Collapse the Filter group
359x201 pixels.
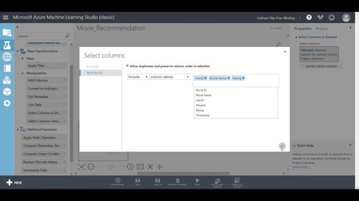point(22,59)
